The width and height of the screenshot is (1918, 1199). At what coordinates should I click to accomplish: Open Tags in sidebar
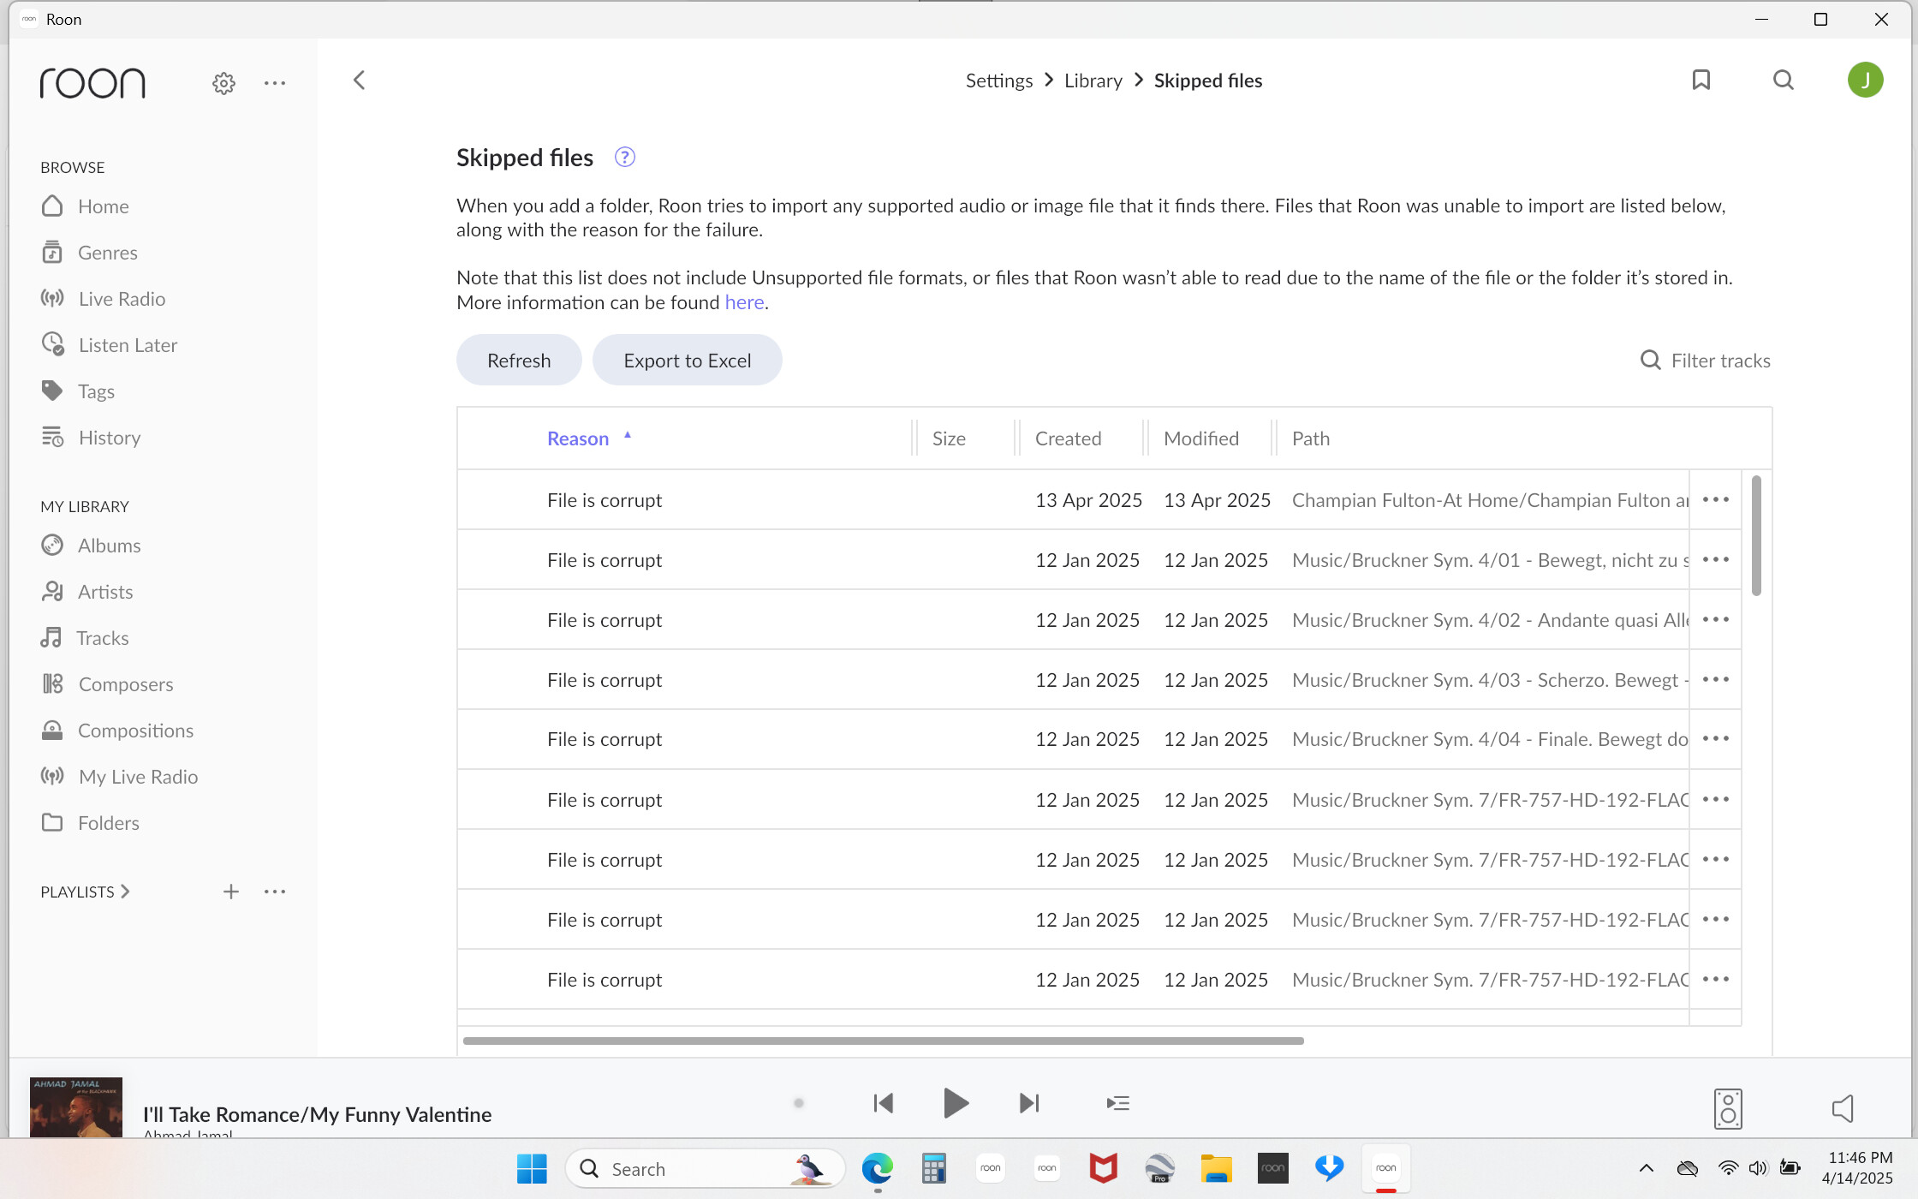(77, 391)
